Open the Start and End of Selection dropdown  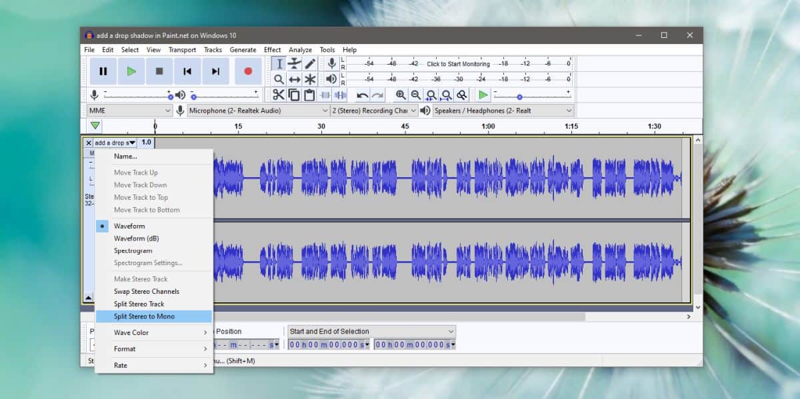point(371,331)
